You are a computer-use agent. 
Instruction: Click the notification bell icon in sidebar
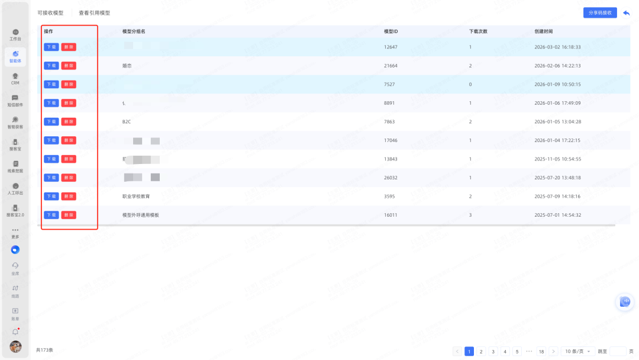click(x=15, y=332)
